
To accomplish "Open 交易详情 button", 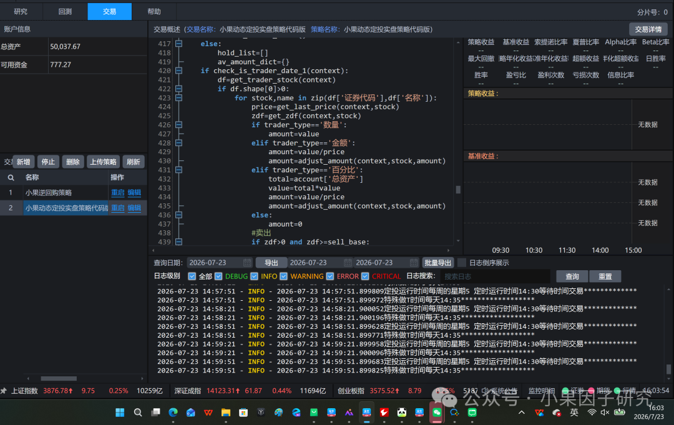I will pyautogui.click(x=648, y=29).
